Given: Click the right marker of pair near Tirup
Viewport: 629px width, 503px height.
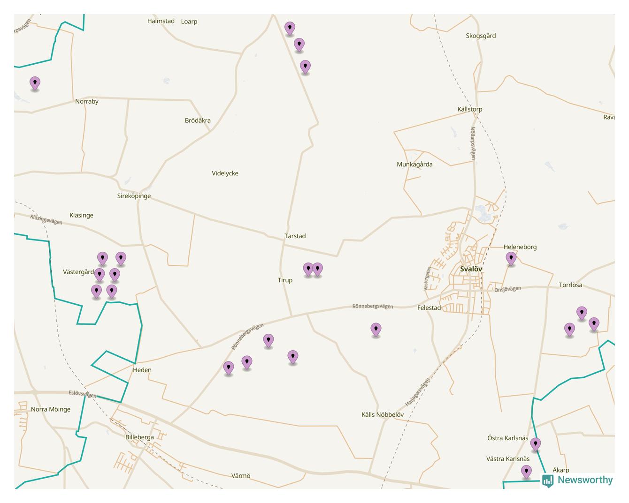Looking at the screenshot, I should 318,269.
